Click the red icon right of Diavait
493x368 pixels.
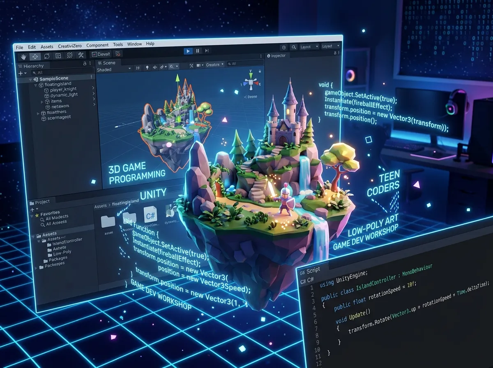118,53
